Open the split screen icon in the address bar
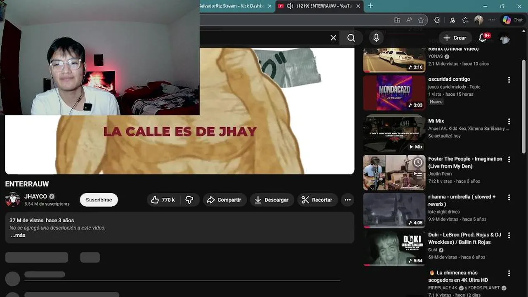This screenshot has height=297, width=528. 397,20
